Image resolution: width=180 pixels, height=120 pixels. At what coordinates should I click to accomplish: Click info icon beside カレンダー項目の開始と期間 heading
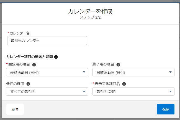56,57
